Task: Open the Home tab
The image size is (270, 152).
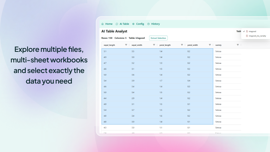Action: click(109, 24)
